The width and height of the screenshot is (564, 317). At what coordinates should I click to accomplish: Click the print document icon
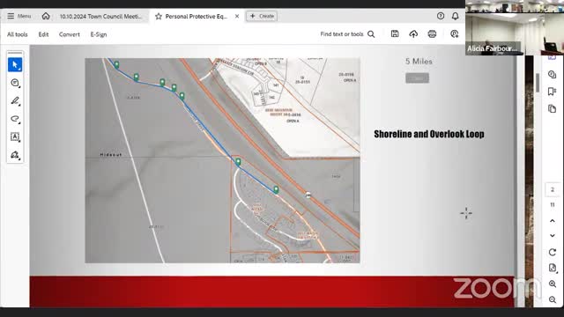(432, 33)
